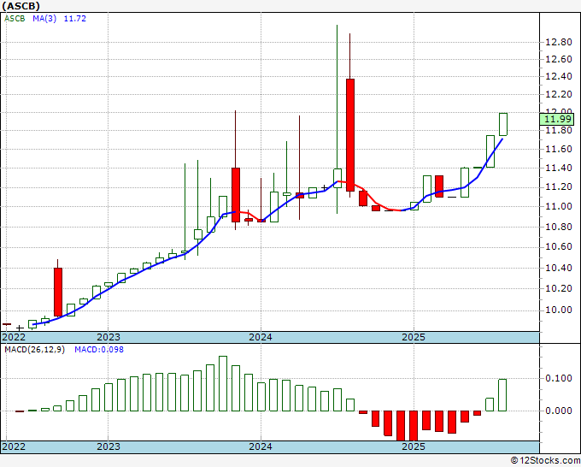The image size is (581, 467).
Task: Click the 2025 marker on MACD axis
Action: tap(413, 446)
